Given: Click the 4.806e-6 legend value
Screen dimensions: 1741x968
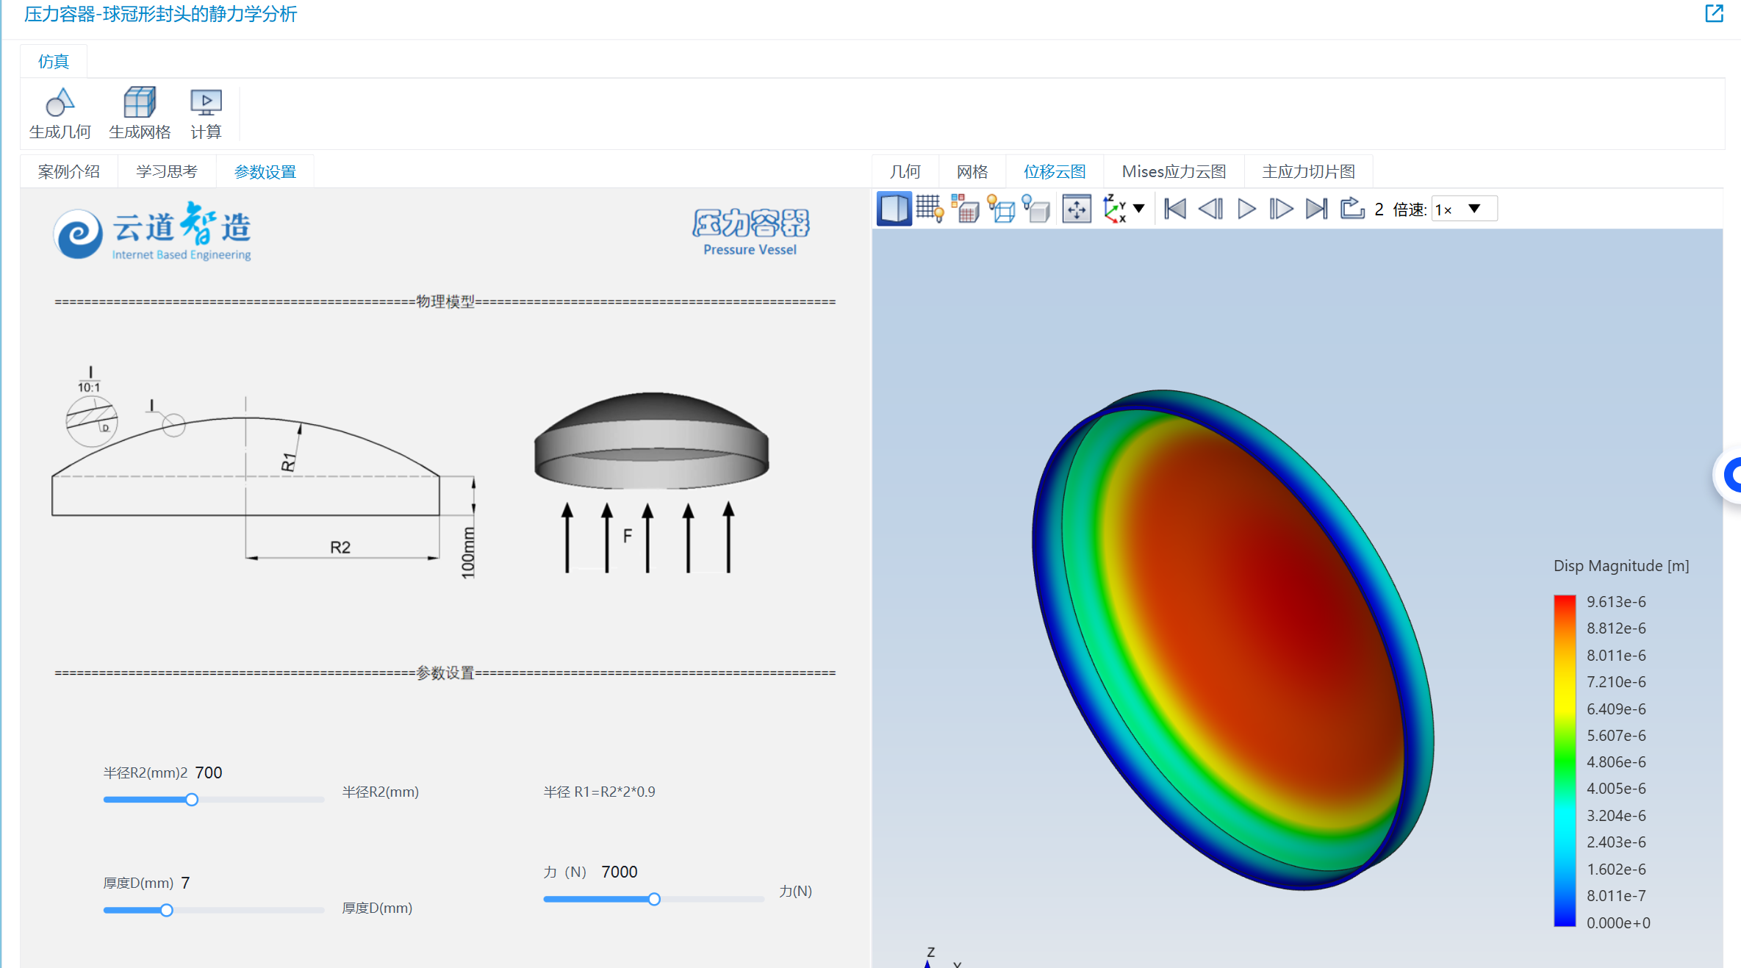Looking at the screenshot, I should coord(1616,761).
